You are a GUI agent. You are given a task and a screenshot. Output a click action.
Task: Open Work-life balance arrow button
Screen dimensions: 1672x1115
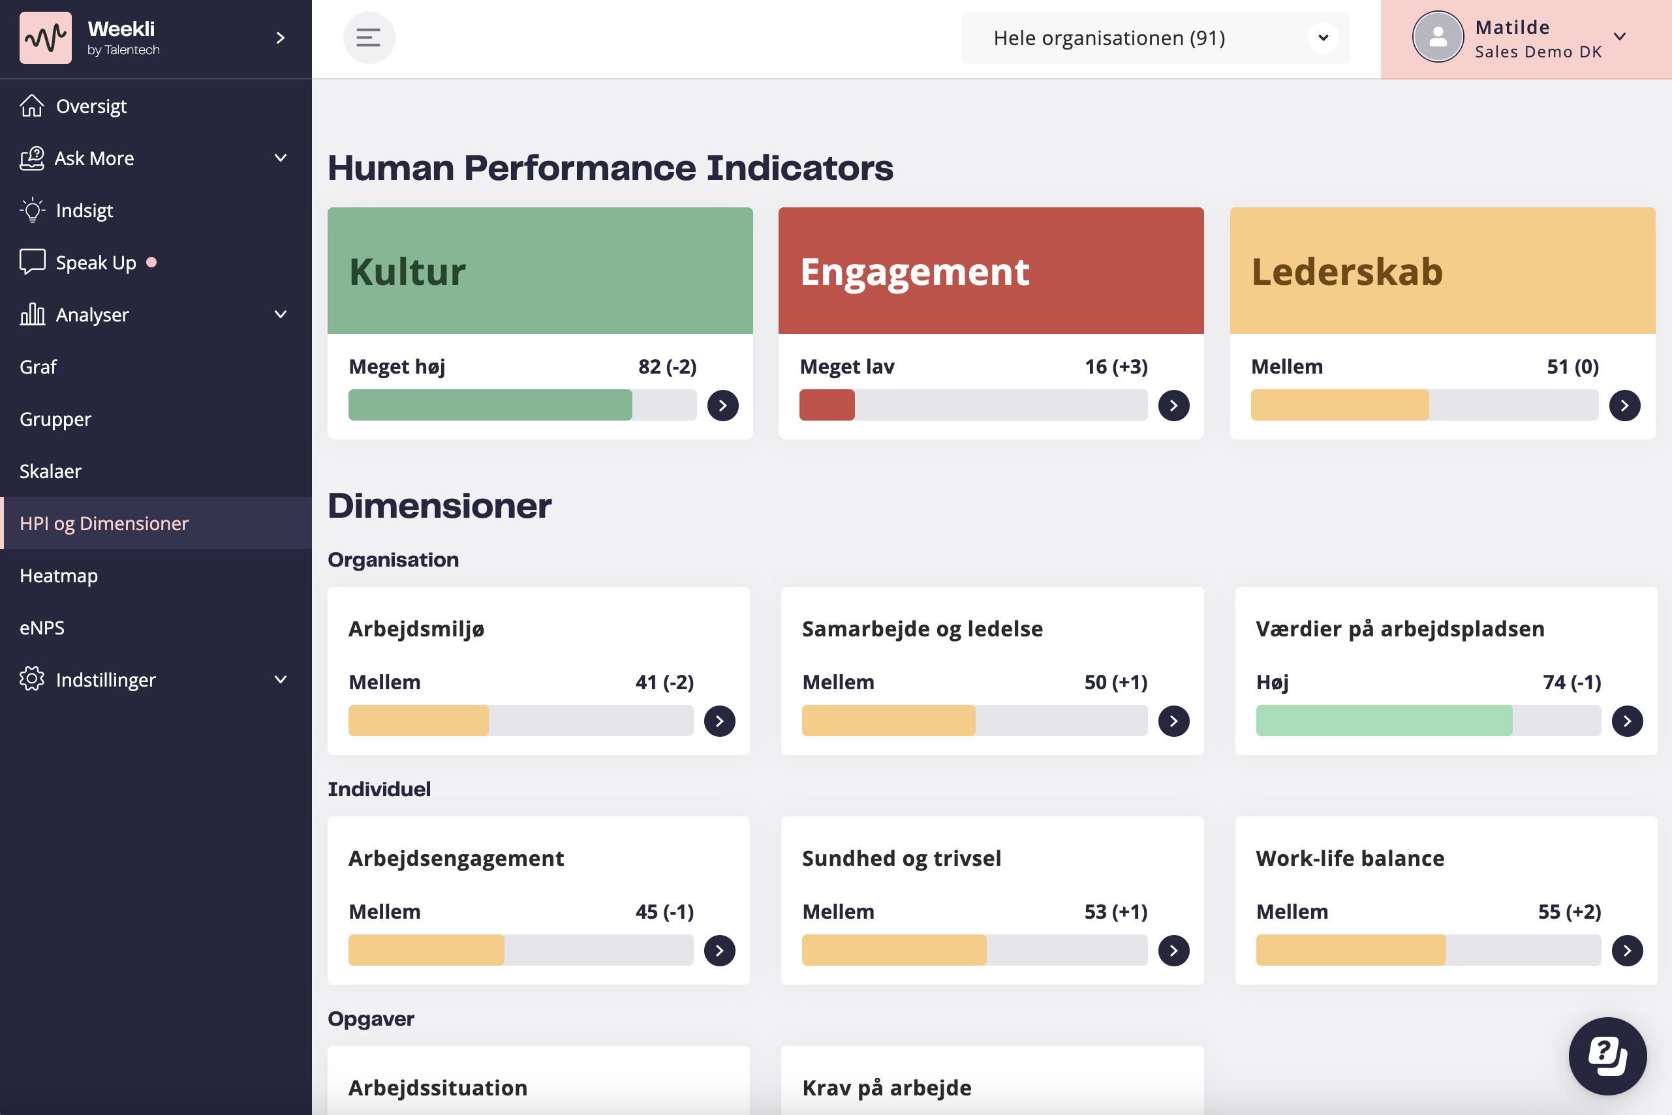click(1626, 951)
